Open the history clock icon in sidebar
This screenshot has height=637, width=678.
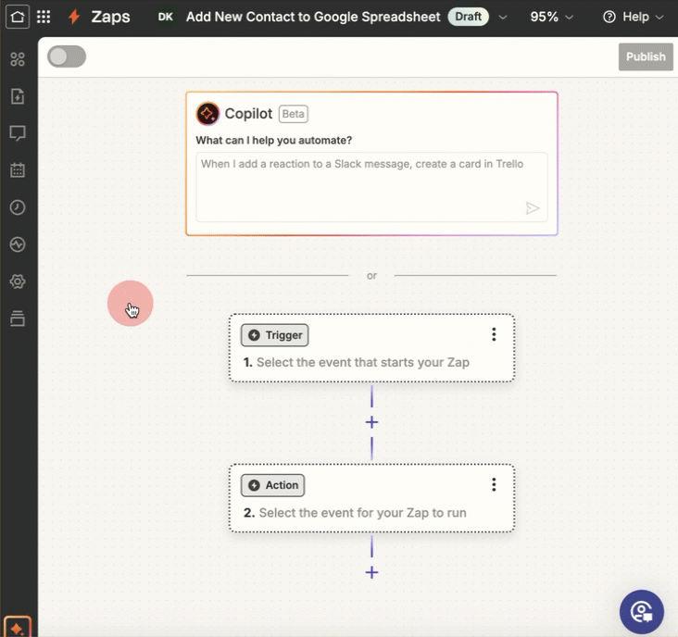(x=18, y=207)
